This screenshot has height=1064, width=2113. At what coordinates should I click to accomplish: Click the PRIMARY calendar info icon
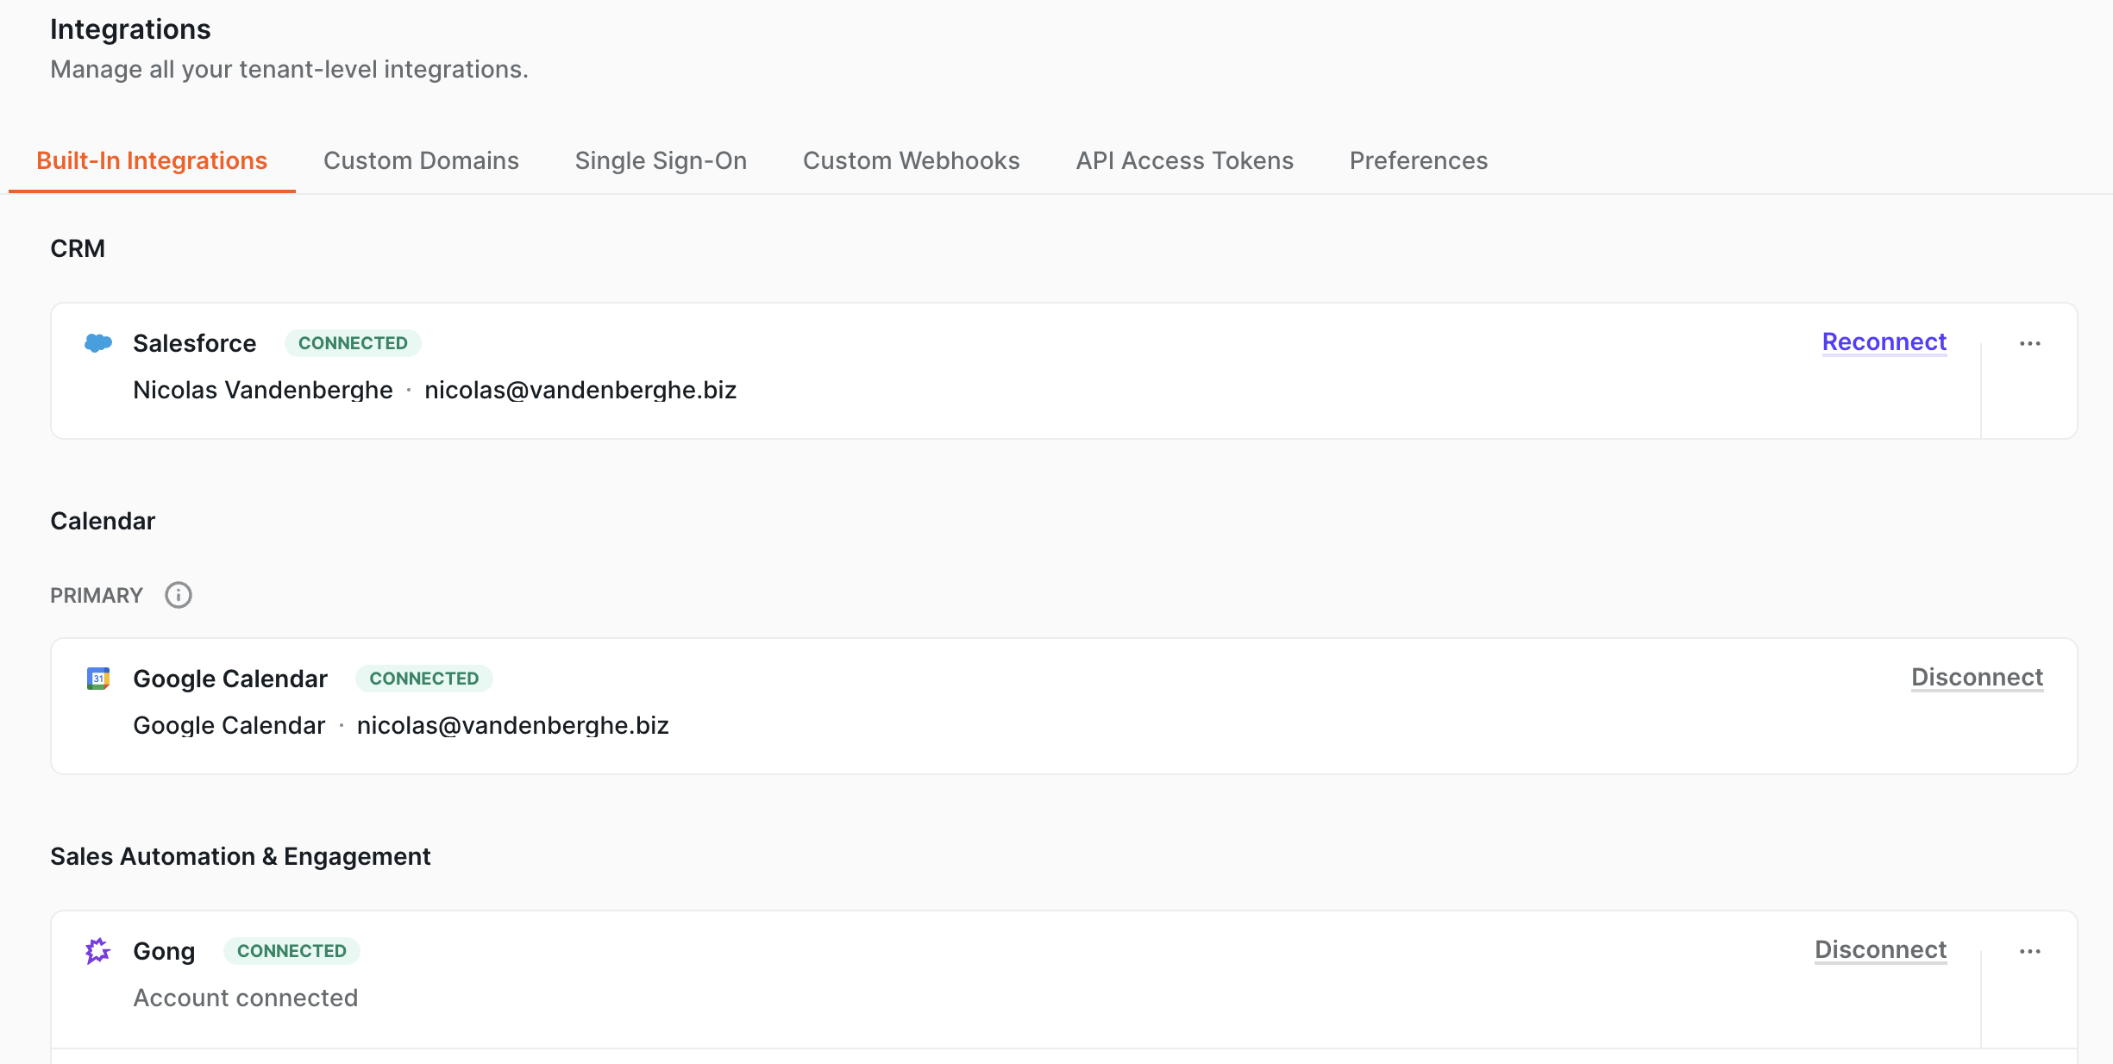[179, 595]
